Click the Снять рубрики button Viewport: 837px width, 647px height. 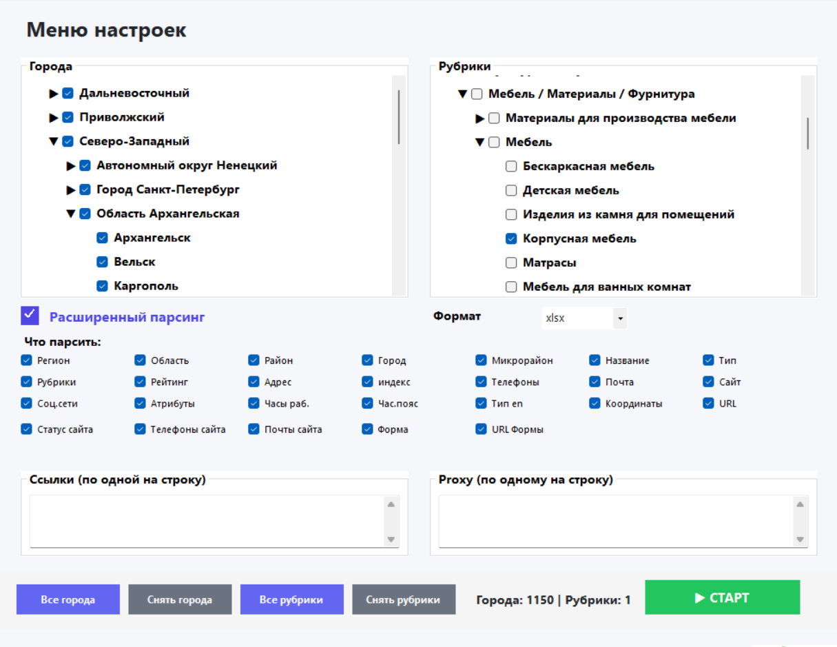[403, 599]
